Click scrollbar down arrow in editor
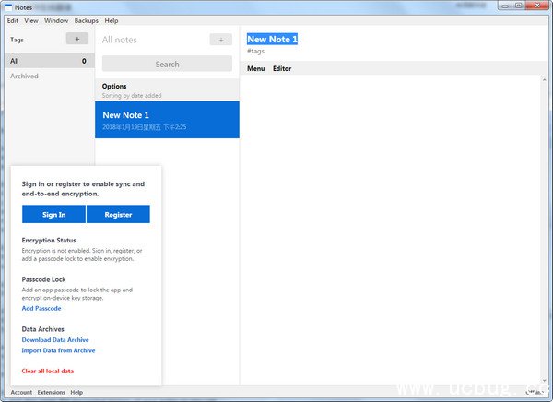 pos(544,381)
